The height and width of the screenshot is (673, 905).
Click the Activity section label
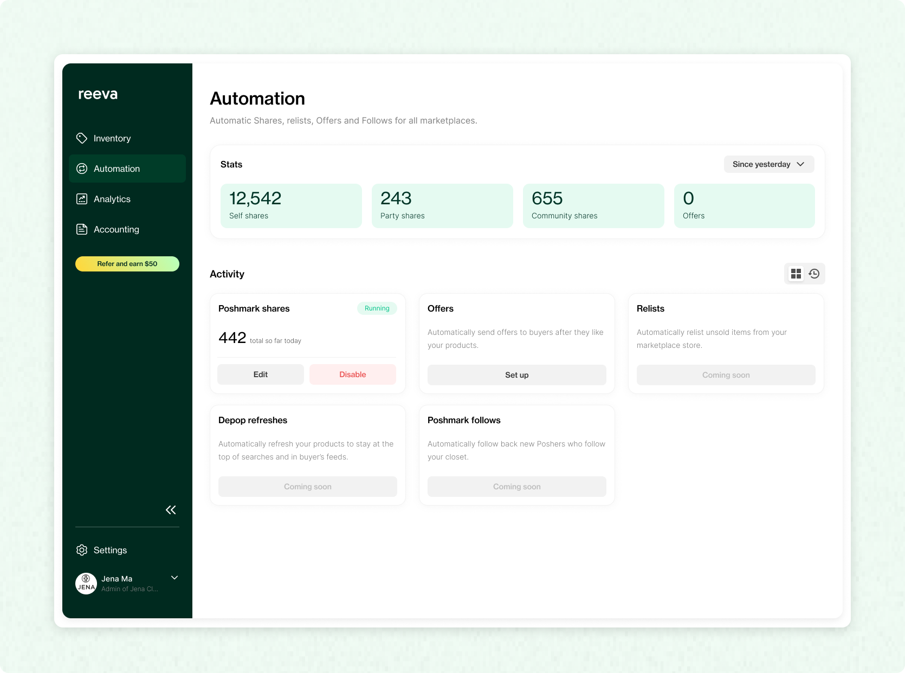227,274
